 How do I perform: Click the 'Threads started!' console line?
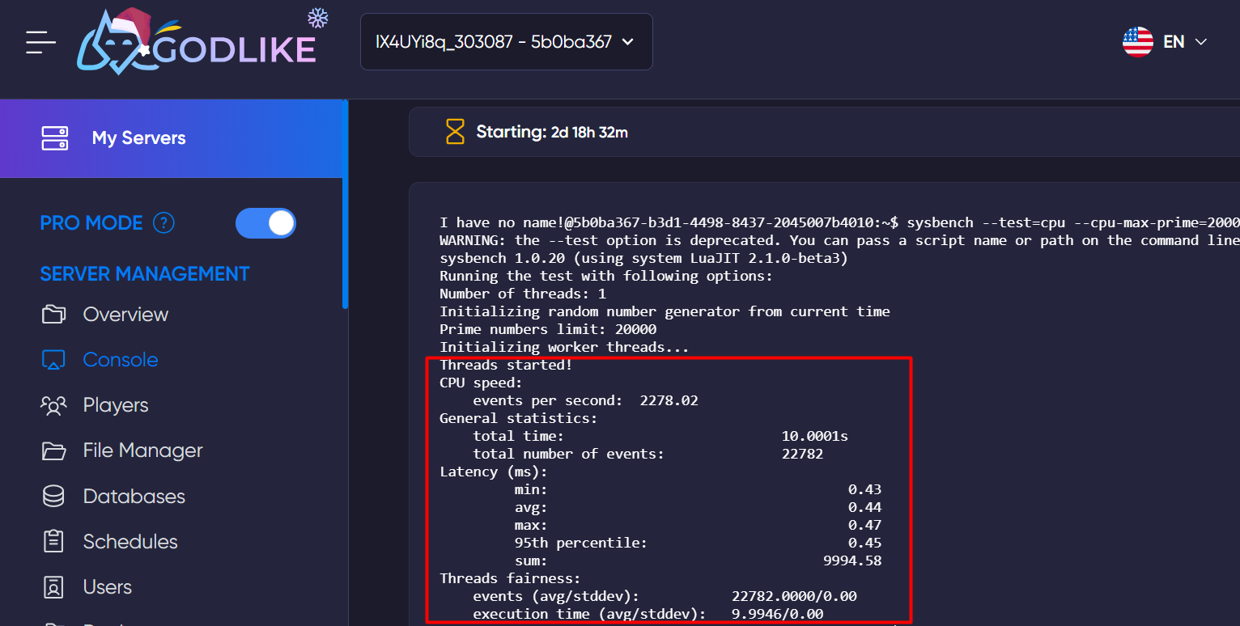(506, 365)
